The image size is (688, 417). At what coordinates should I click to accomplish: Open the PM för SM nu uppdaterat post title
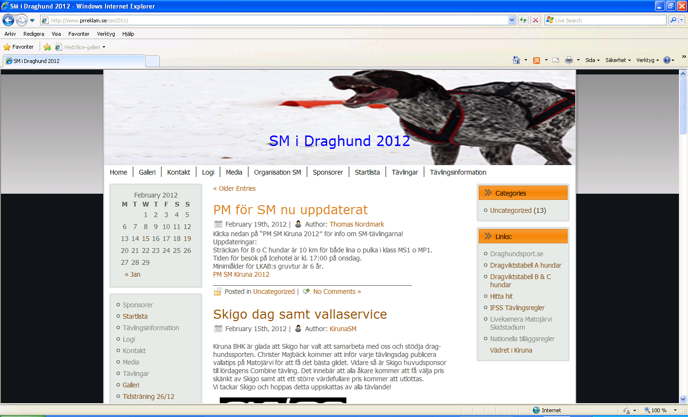pos(290,209)
